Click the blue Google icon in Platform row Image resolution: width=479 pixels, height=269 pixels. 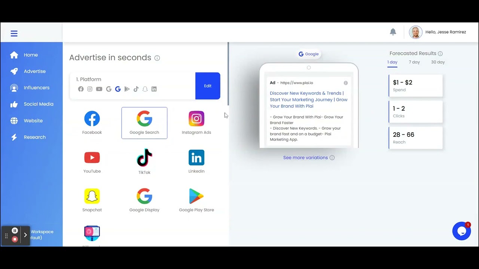pyautogui.click(x=118, y=89)
